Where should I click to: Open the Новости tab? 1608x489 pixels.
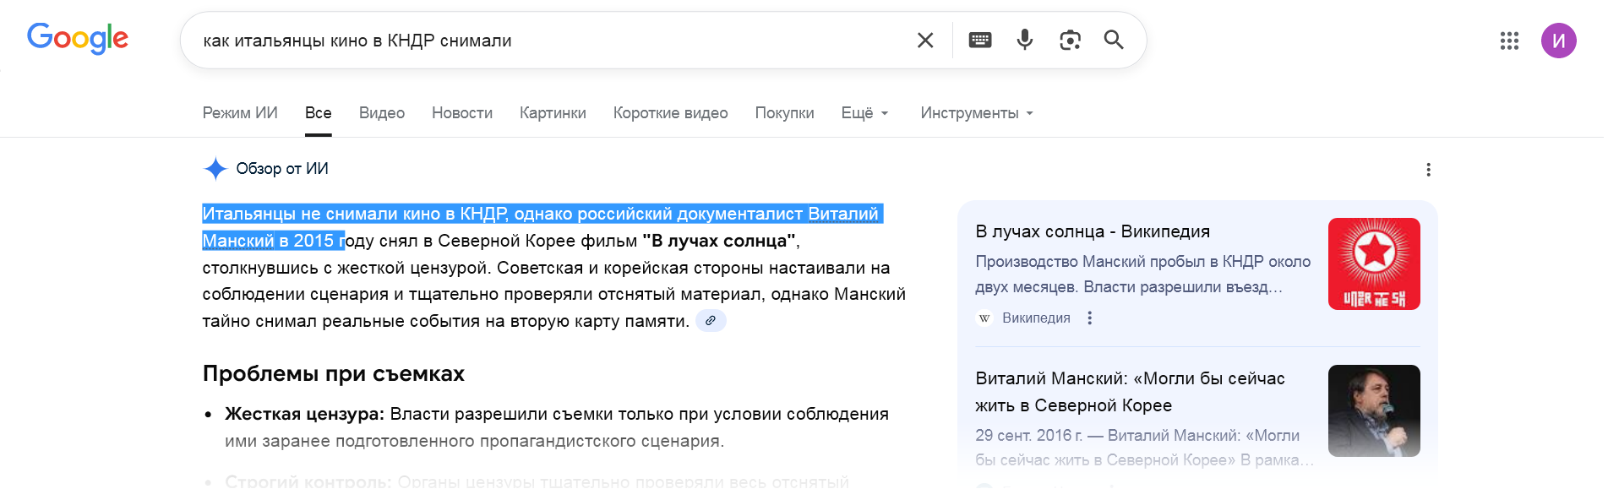[x=462, y=113]
